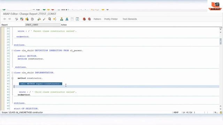Collapse the cls_child IMPLEMENTATION class block

(x=13, y=73)
